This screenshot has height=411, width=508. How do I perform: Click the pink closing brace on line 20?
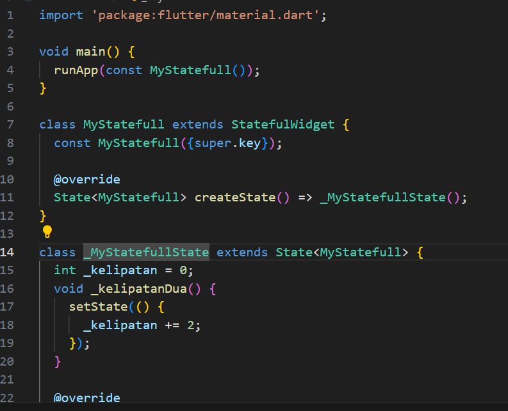[58, 362]
